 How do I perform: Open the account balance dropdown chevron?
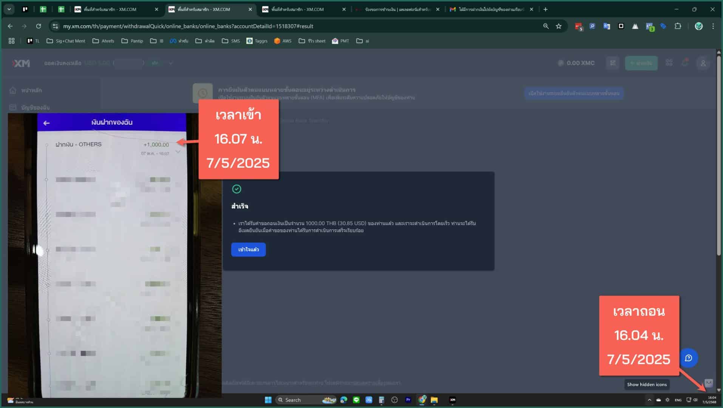(x=170, y=63)
